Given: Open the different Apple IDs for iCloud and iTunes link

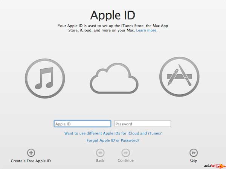Looking at the screenshot, I should click(x=113, y=133).
